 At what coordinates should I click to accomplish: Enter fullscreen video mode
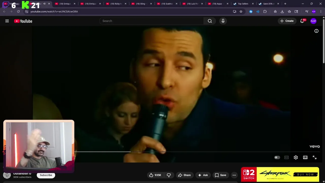(315, 158)
